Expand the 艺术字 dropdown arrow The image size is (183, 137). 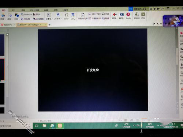click(x=61, y=19)
